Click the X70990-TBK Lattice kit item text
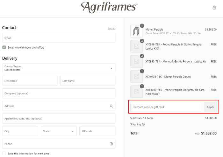 (x=176, y=62)
